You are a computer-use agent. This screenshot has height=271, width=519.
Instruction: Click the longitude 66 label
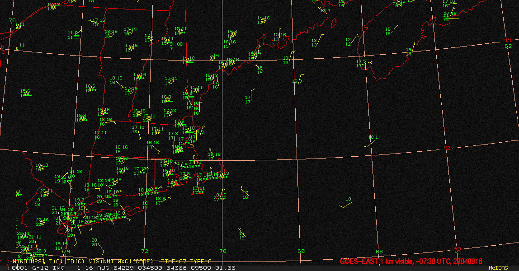click(x=379, y=252)
